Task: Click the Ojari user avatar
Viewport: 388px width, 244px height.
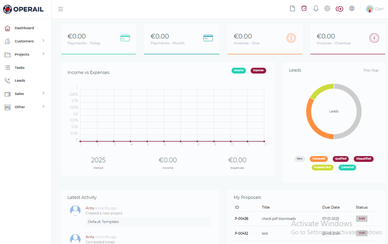Action: click(369, 9)
